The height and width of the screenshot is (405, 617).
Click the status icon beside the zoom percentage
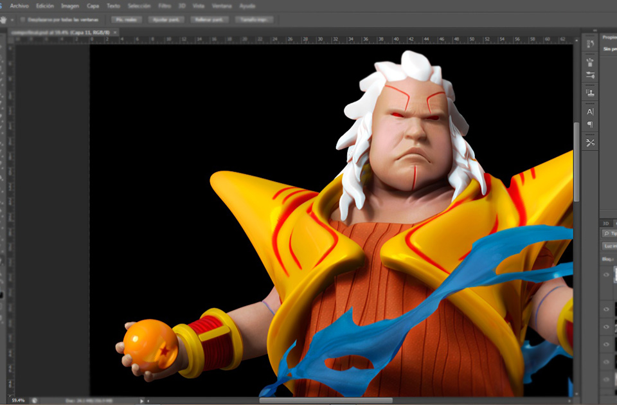click(35, 401)
